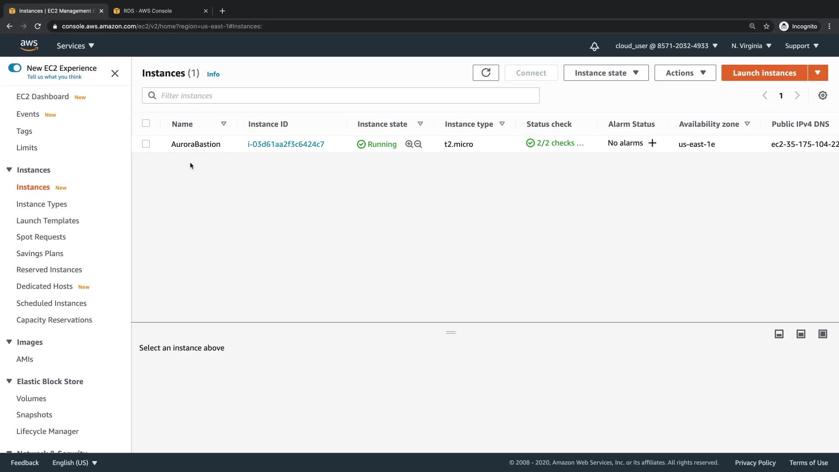Viewport: 839px width, 472px height.
Task: Maximize details panel with rightmost layout icon
Action: pos(822,334)
